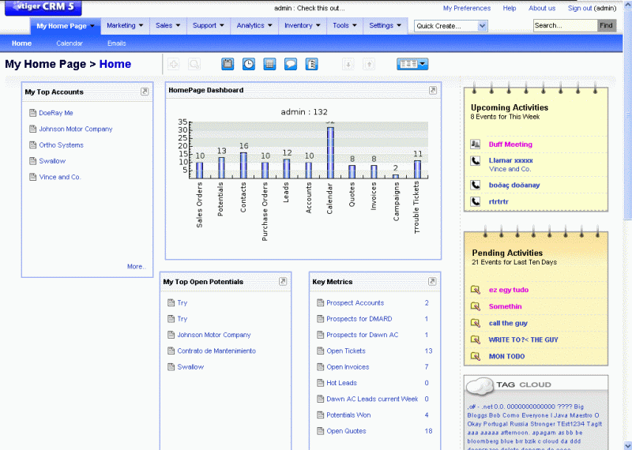Switch to the Emails tab

116,43
